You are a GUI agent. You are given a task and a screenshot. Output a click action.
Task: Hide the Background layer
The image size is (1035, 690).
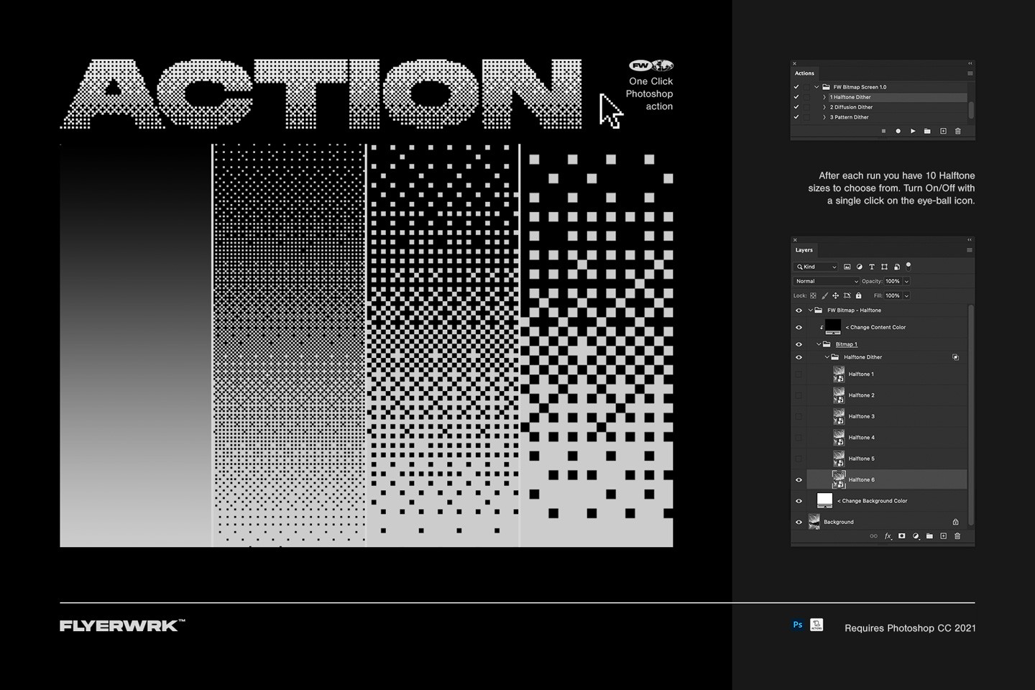click(x=799, y=522)
